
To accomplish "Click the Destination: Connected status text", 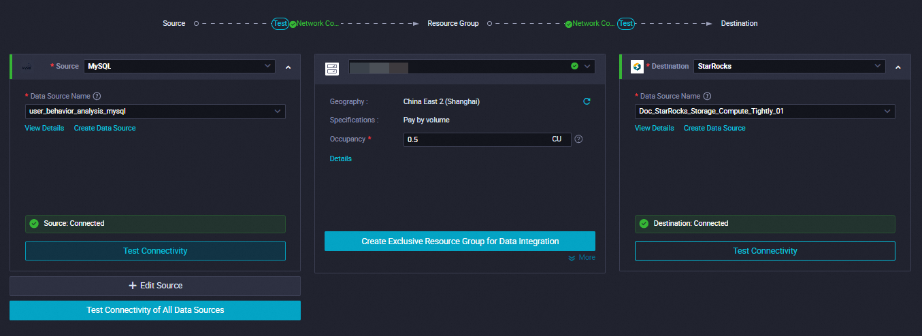I will coord(691,223).
